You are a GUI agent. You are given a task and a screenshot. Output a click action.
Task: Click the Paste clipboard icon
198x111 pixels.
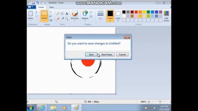point(30,14)
